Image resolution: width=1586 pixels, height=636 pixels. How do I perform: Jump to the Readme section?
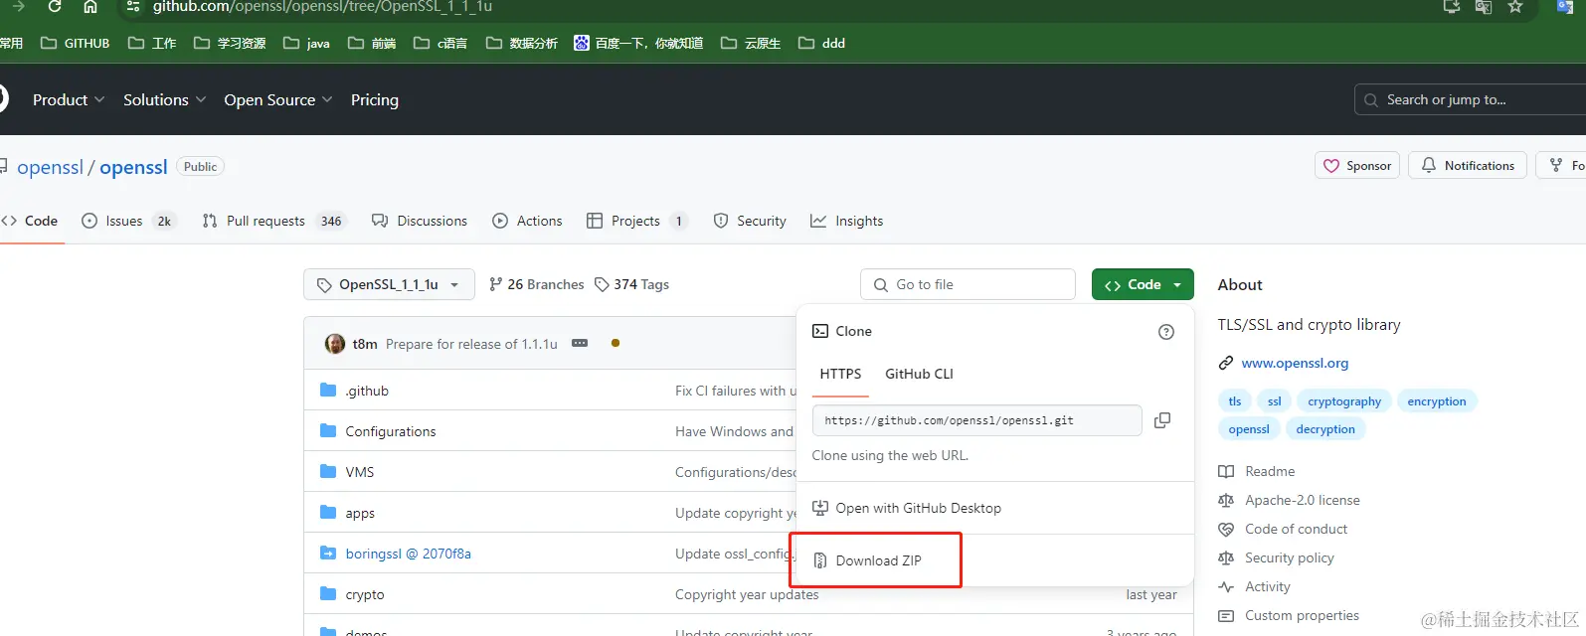1258,471
